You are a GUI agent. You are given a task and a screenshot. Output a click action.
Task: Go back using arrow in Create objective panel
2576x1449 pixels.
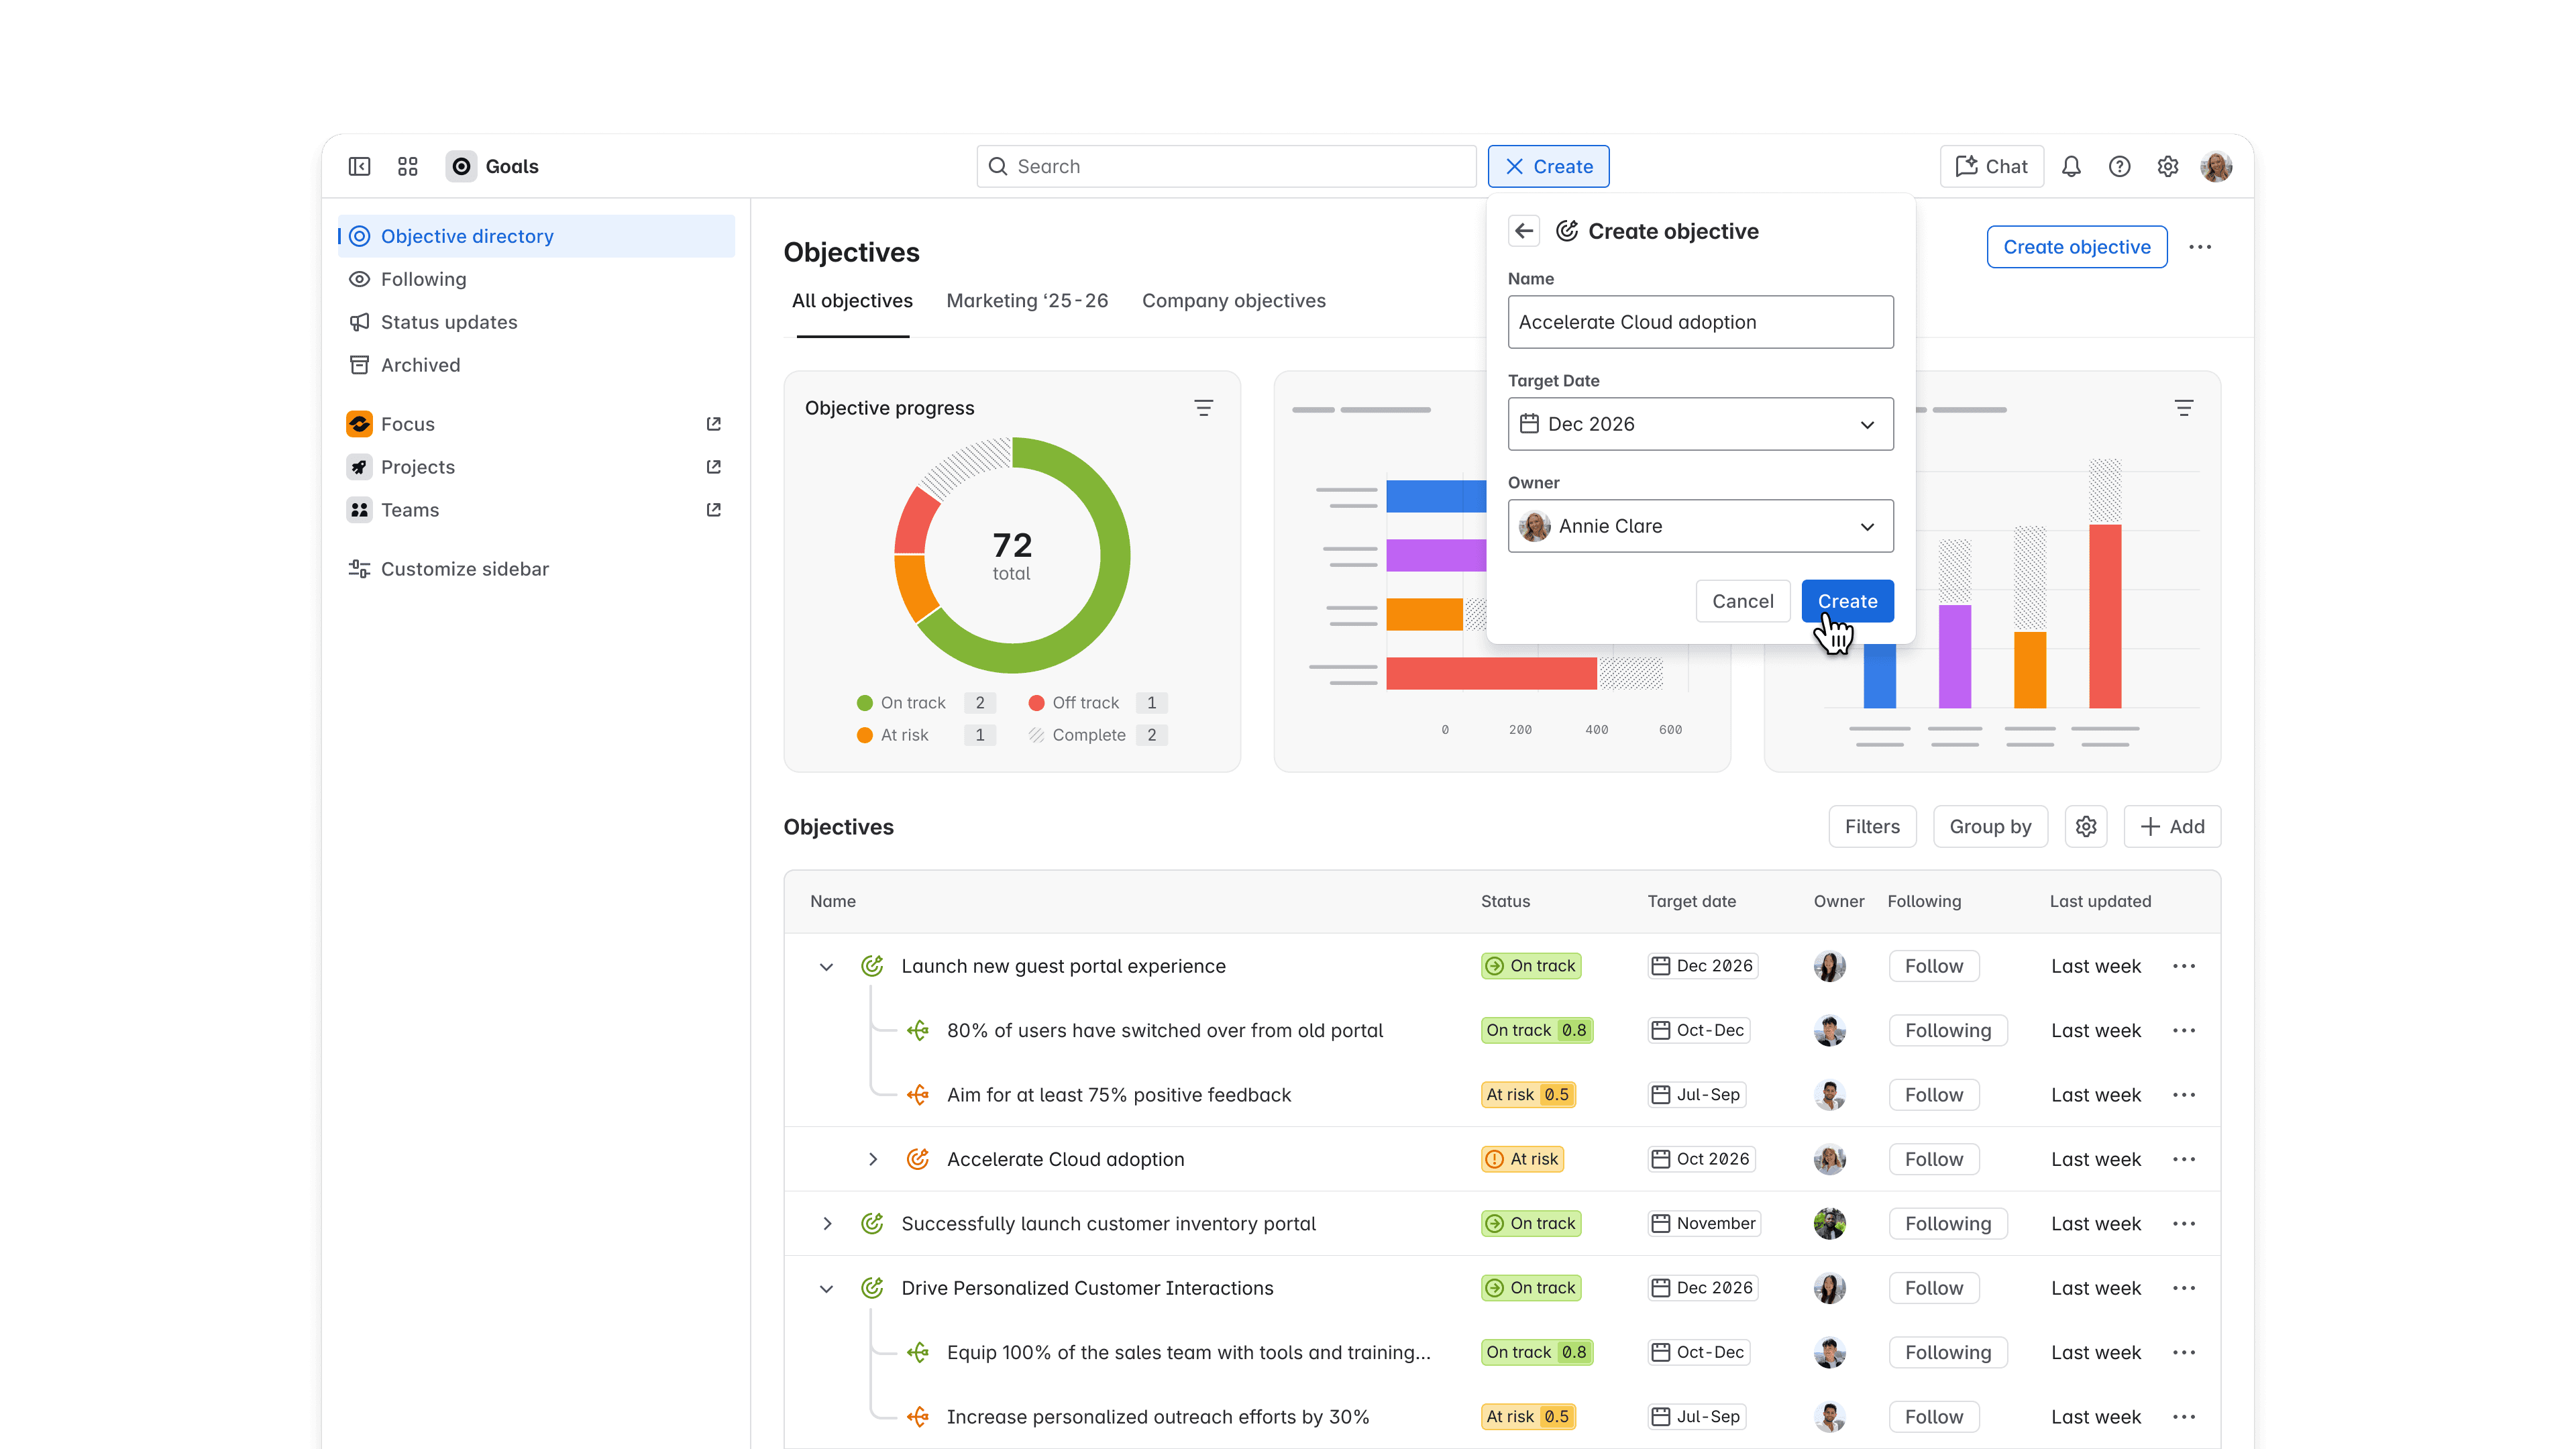coord(1523,231)
